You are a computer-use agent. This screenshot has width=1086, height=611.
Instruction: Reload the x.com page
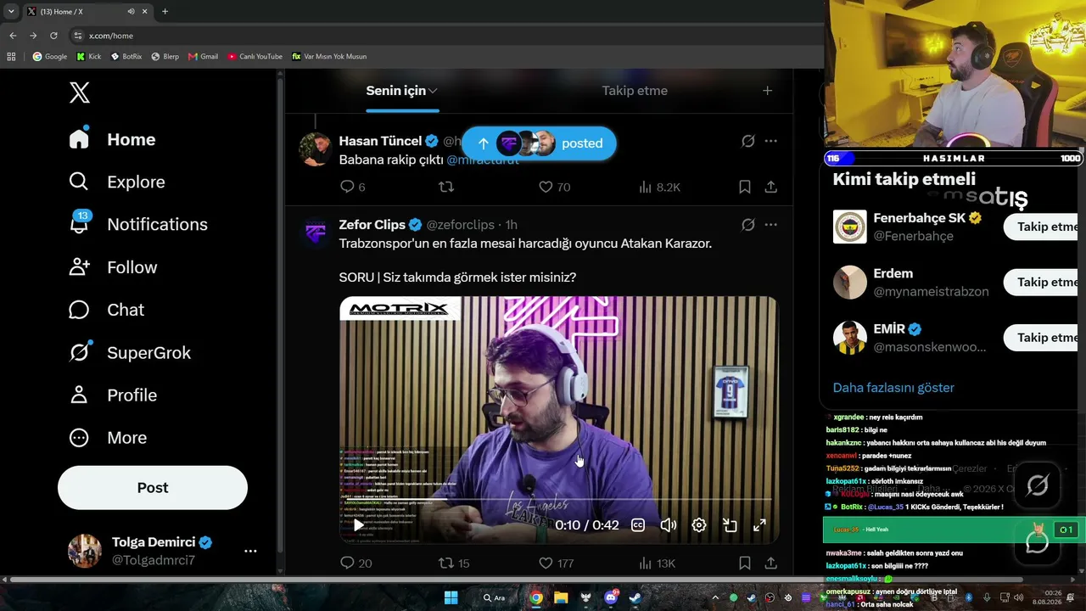pos(53,36)
